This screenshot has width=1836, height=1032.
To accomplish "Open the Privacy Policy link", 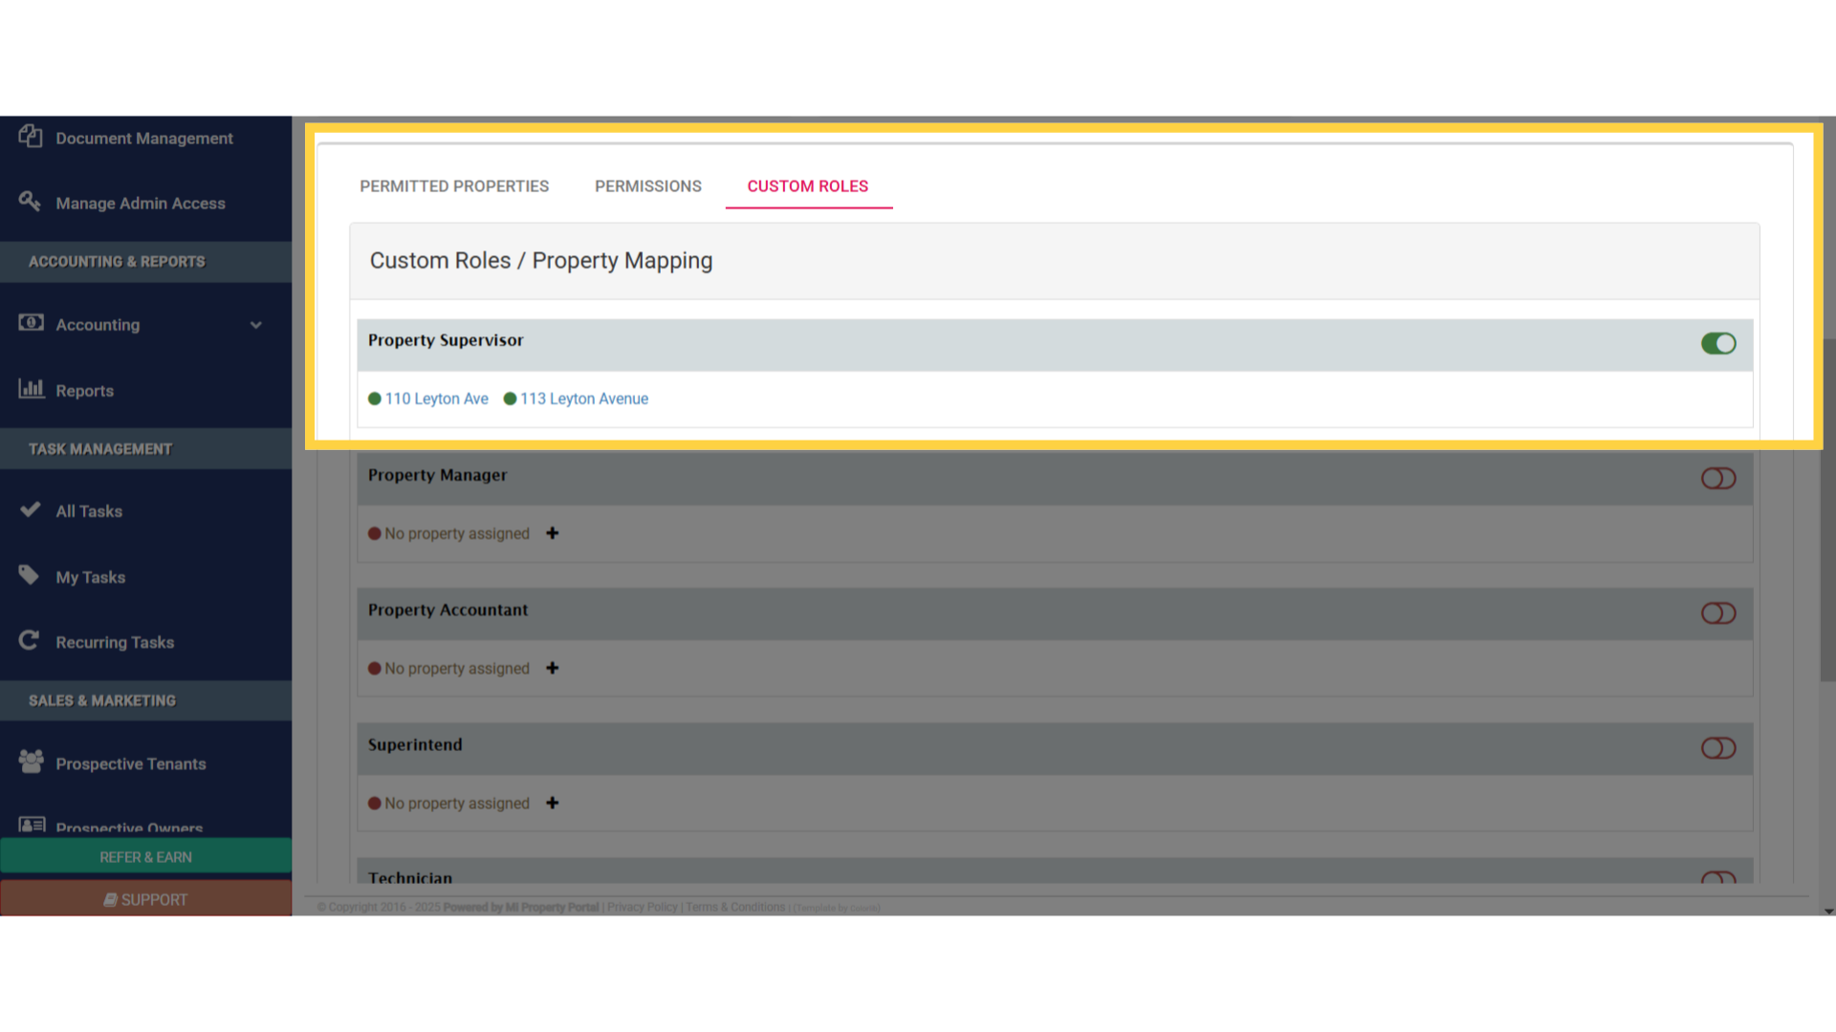I will (642, 907).
